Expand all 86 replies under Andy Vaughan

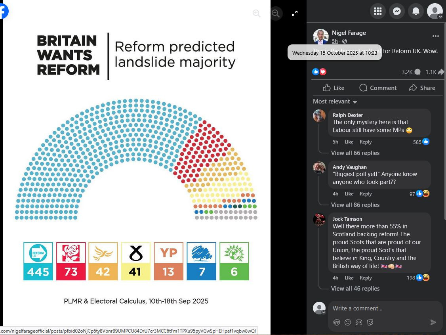(x=355, y=205)
